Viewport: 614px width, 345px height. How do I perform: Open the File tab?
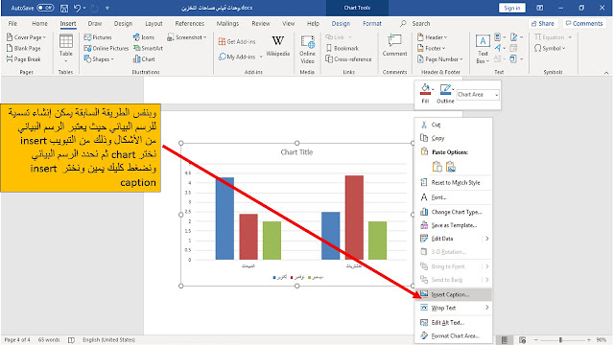[12, 23]
